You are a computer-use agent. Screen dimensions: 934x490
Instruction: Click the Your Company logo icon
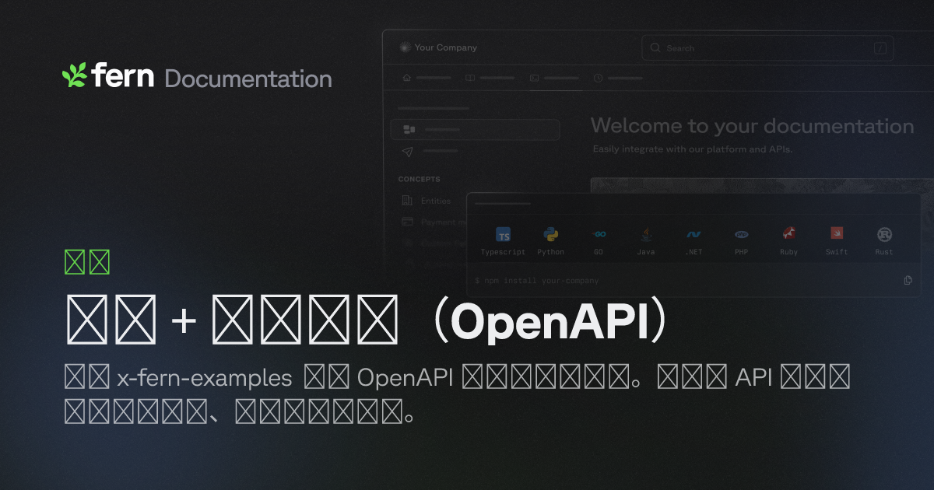tap(404, 47)
